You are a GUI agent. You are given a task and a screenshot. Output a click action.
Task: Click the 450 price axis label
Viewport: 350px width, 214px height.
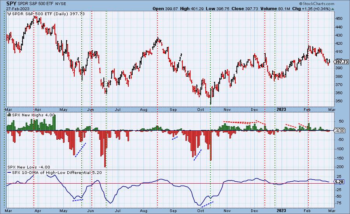(x=339, y=19)
